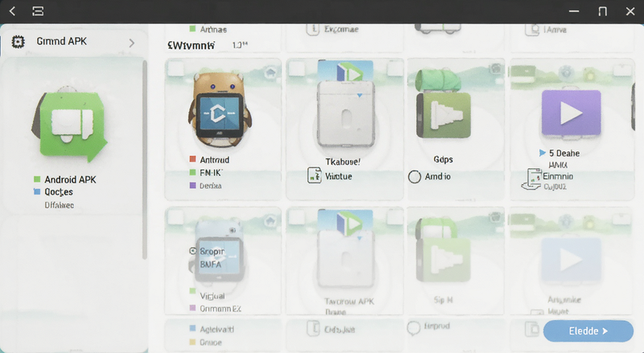Click the camera icon on the Gdps card
Screen dimensions: 644x353
coord(496,68)
